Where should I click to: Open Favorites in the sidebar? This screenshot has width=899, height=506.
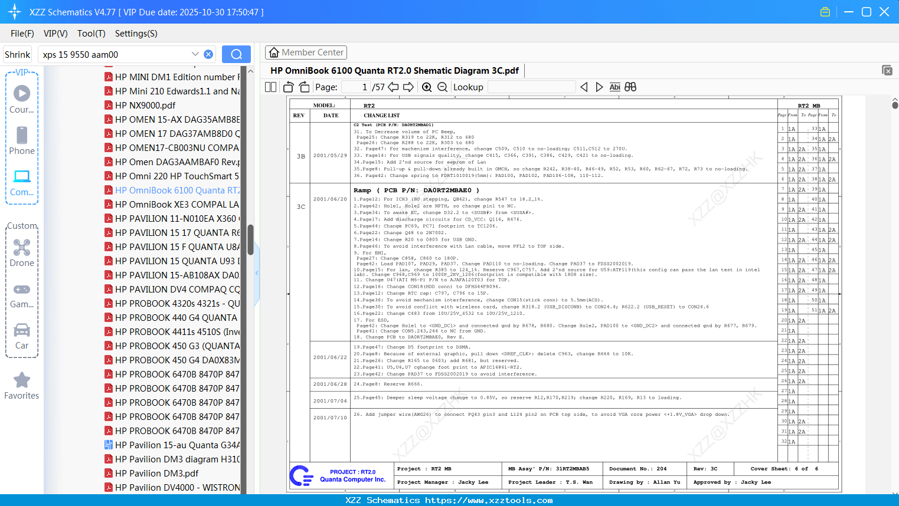tap(22, 386)
